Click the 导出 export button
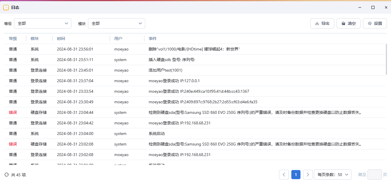The image size is (391, 182). [322, 23]
